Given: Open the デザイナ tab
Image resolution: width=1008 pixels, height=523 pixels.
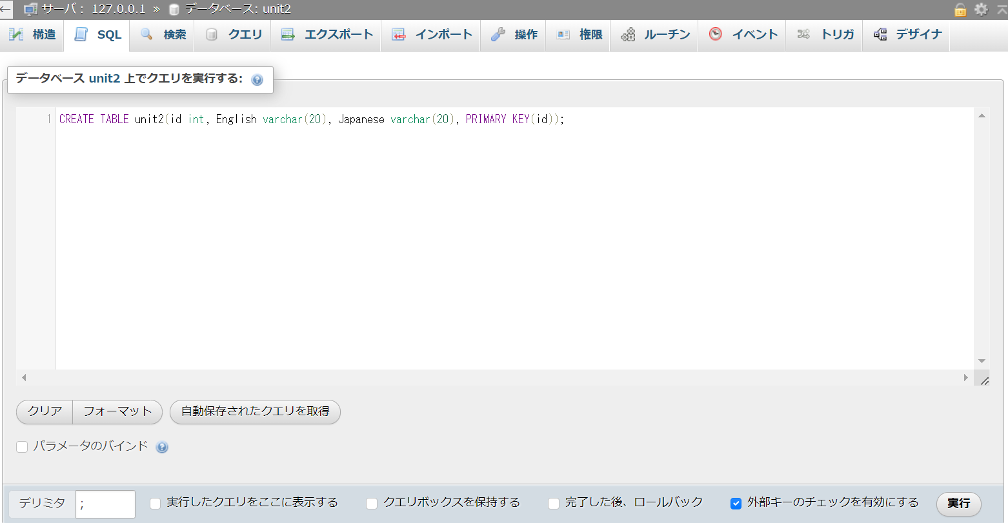Looking at the screenshot, I should [x=907, y=35].
